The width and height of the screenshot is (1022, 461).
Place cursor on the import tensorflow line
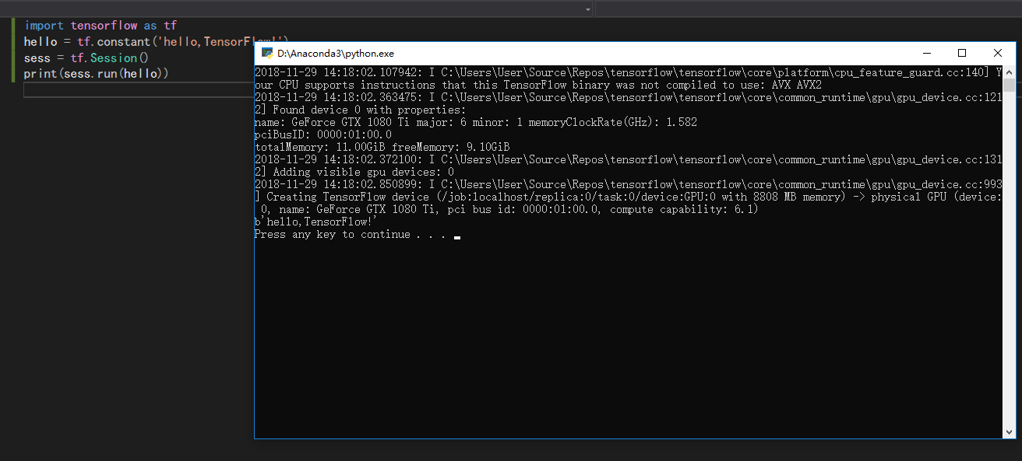pos(101,25)
